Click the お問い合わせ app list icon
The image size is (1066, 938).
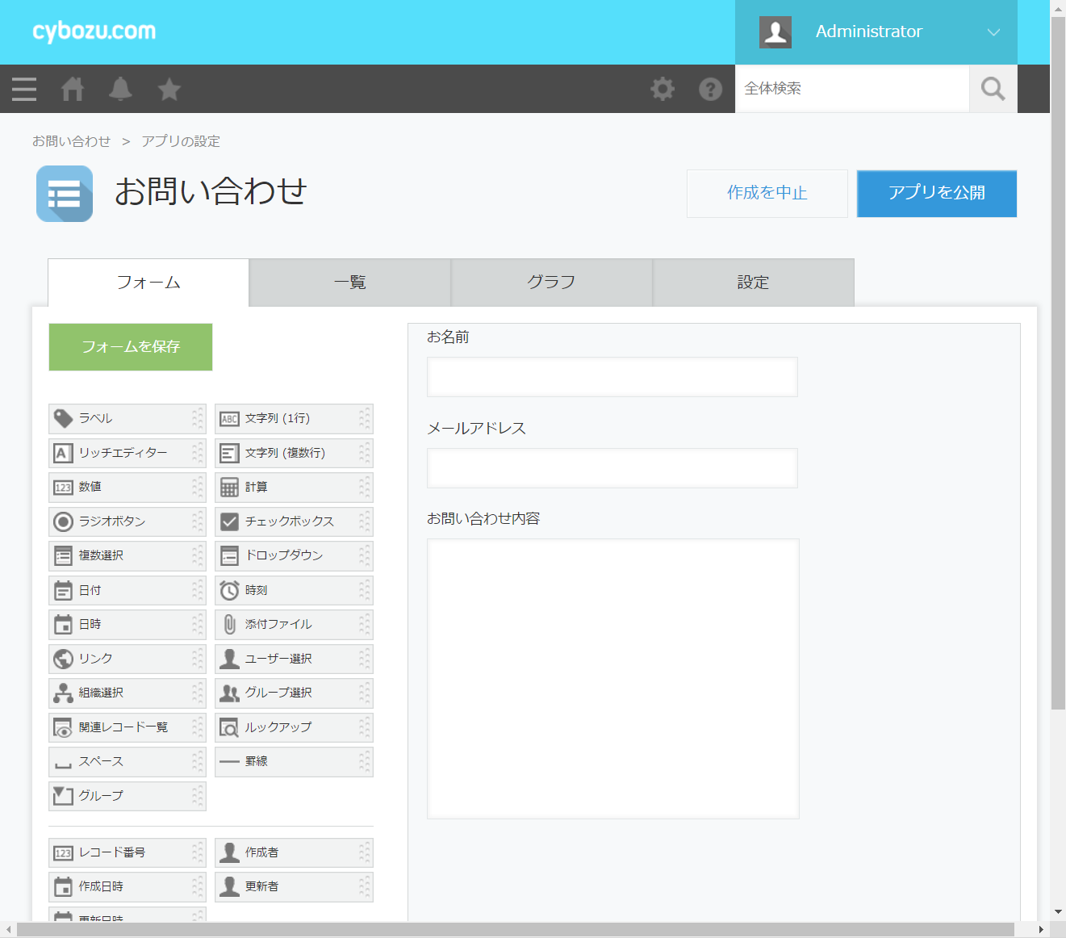pos(65,194)
